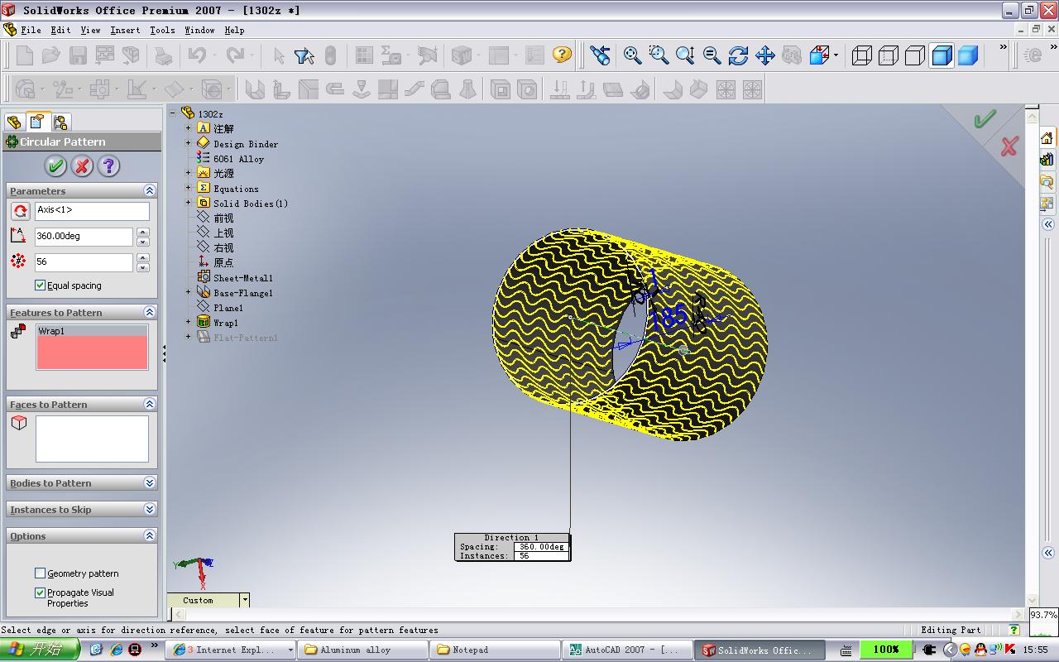Decrease the instance count with down stepper
1059x662 pixels.
click(143, 267)
